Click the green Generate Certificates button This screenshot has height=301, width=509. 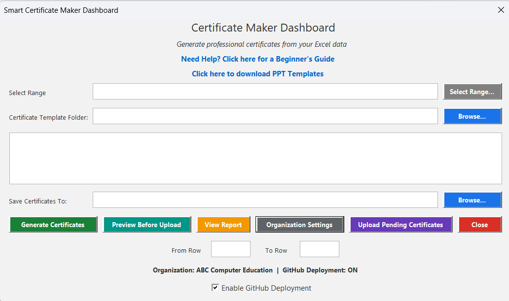(53, 225)
